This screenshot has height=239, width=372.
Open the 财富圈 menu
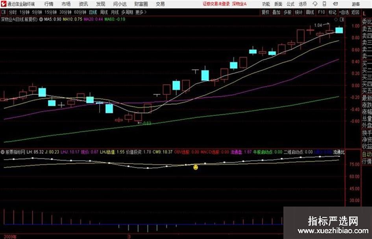point(141,4)
